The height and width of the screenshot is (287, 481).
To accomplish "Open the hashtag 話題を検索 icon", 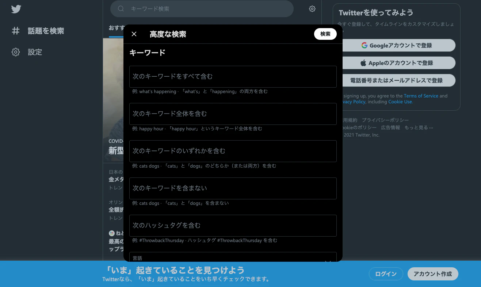I will pyautogui.click(x=16, y=31).
